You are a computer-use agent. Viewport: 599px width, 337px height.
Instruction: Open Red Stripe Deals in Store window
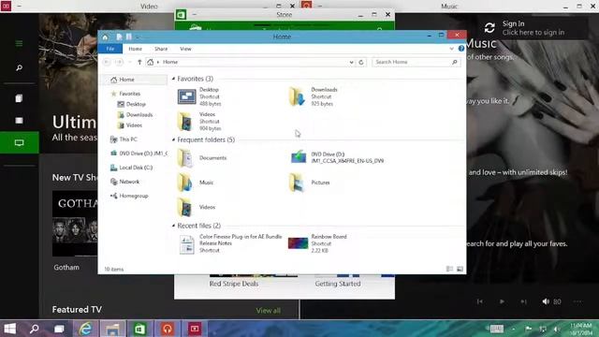click(234, 284)
